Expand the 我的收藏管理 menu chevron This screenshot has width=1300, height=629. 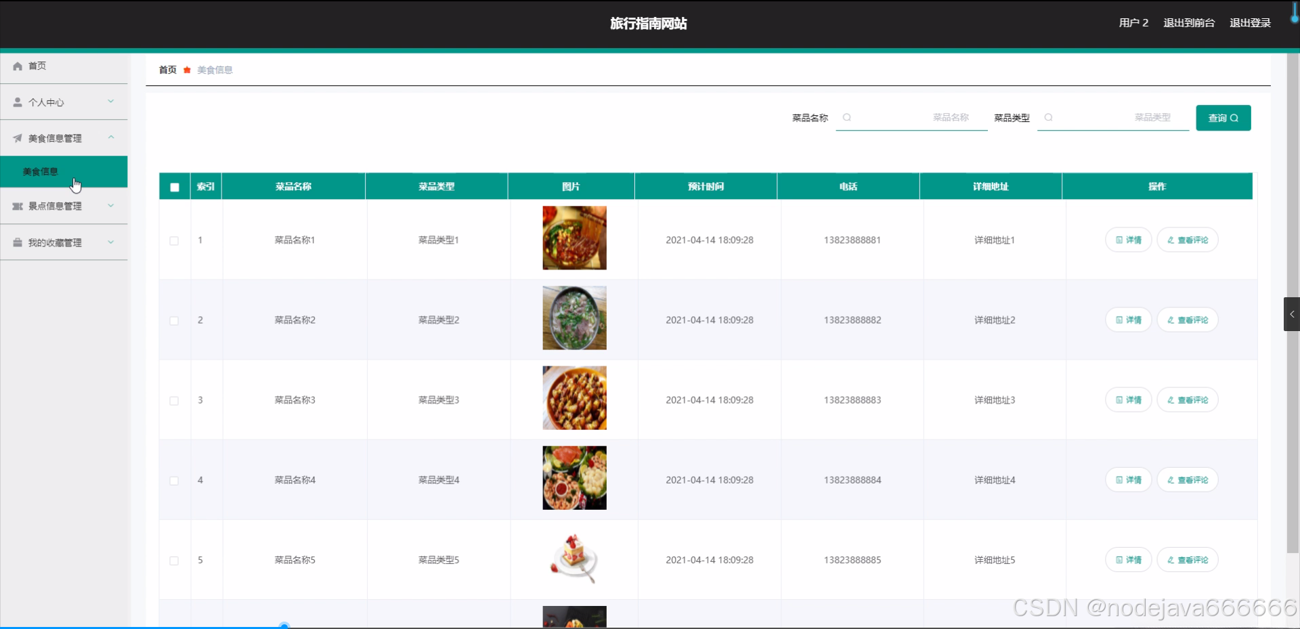(x=111, y=242)
